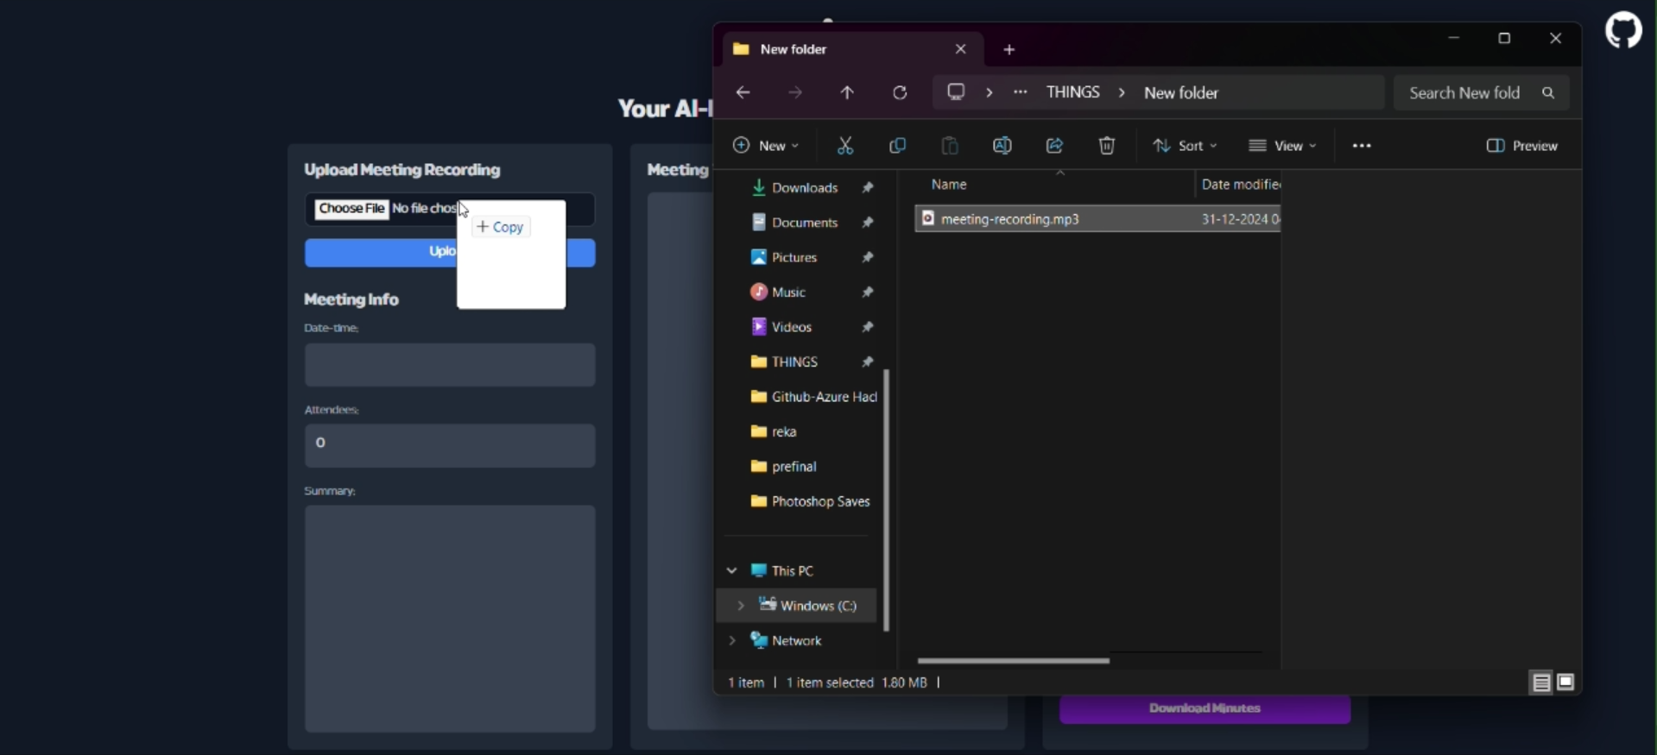Delete selected file with trash icon
Screen dimensions: 1657x755
pyautogui.click(x=1109, y=146)
